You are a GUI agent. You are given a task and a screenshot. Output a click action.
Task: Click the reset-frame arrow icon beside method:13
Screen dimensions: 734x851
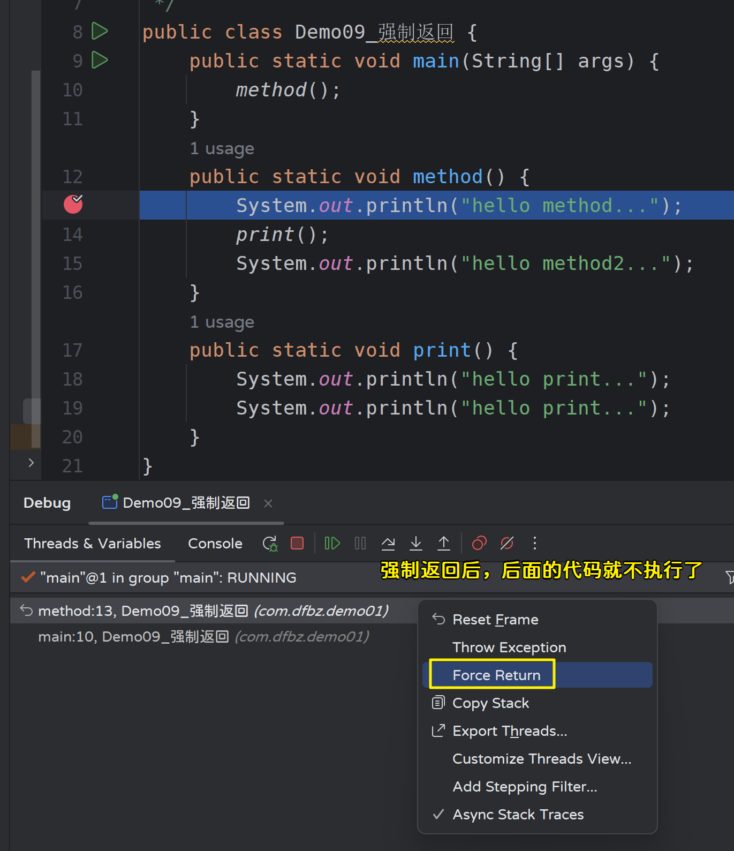(x=26, y=611)
